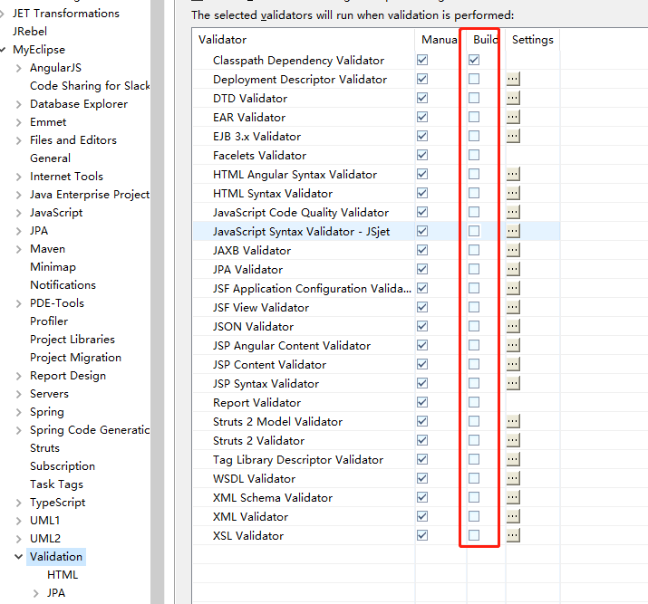Collapse the Validation node
The width and height of the screenshot is (648, 604).
[19, 557]
